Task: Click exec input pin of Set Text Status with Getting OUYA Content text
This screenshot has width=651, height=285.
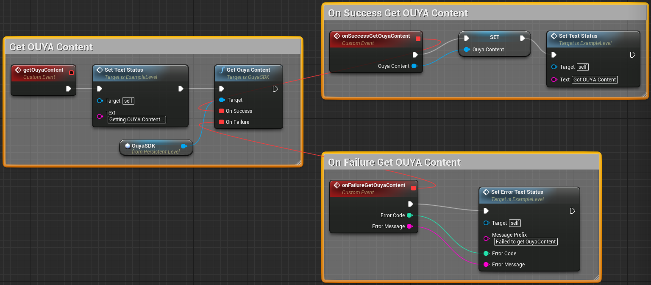Action: tap(100, 89)
